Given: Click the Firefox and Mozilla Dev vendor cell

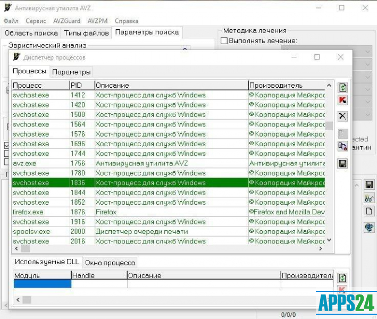Looking at the screenshot, I should (x=287, y=212).
